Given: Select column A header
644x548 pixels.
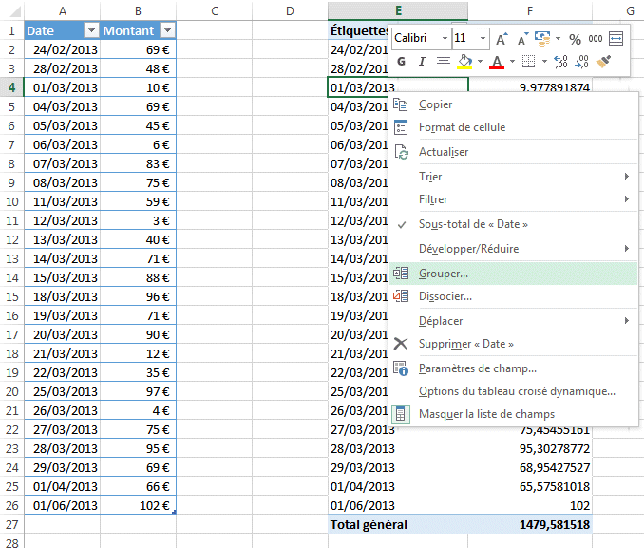Looking at the screenshot, I should coord(63,11).
